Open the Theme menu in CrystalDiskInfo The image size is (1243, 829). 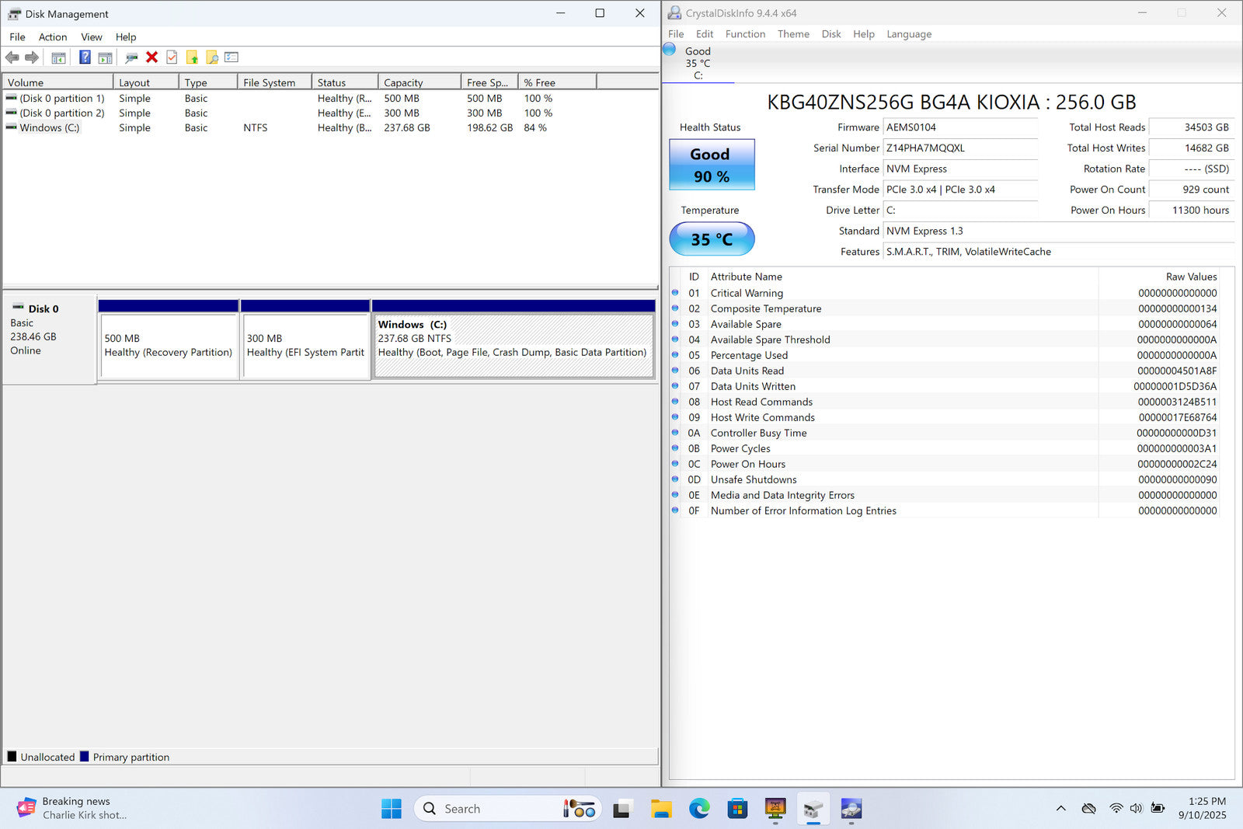pyautogui.click(x=793, y=34)
